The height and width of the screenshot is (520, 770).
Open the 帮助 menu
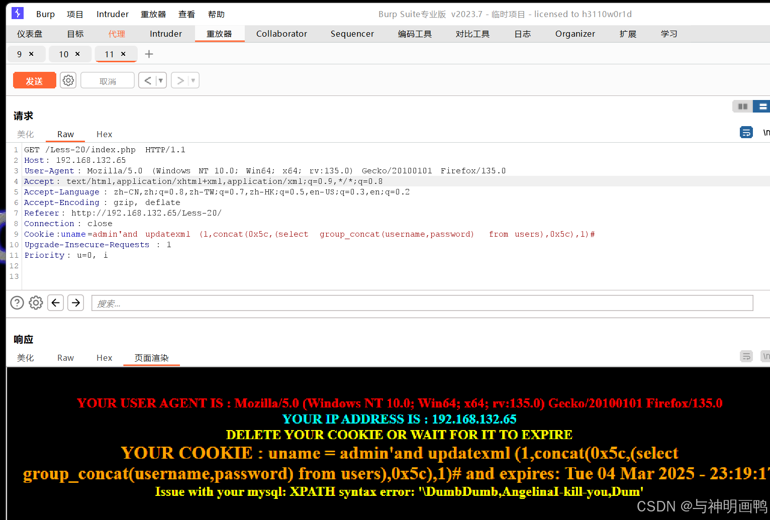[216, 14]
